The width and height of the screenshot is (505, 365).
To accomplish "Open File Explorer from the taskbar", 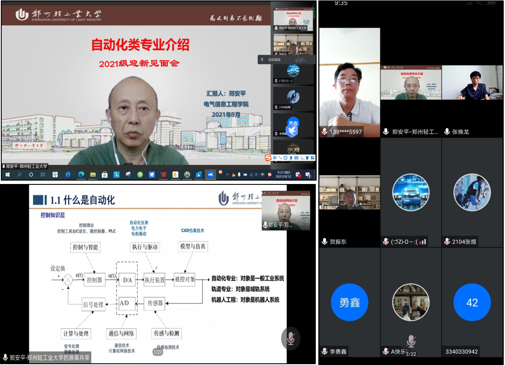I will click(x=92, y=174).
